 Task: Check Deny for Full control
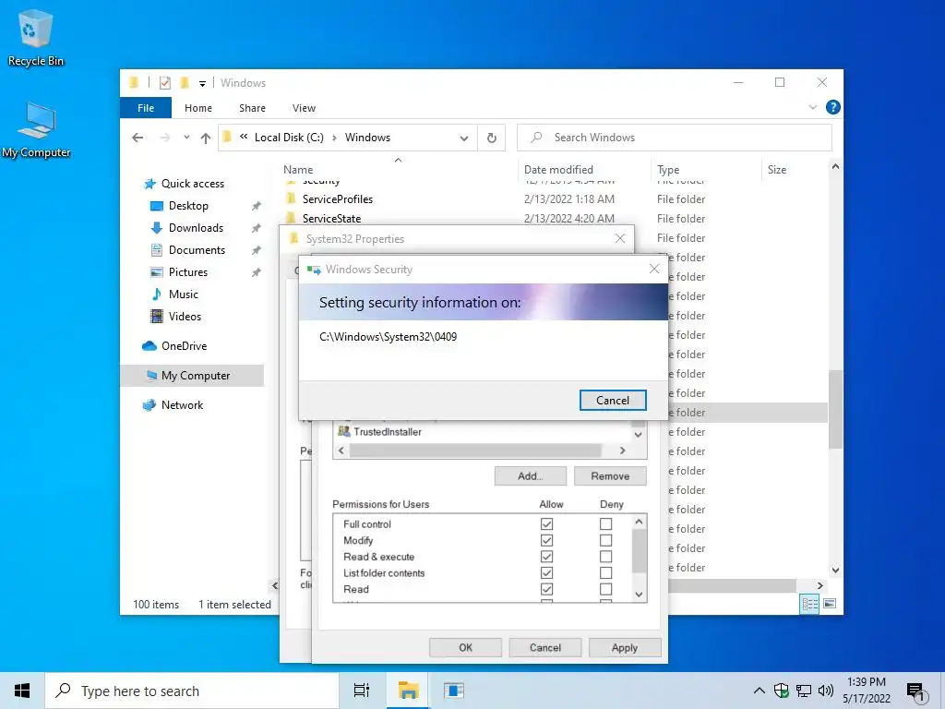pos(605,524)
